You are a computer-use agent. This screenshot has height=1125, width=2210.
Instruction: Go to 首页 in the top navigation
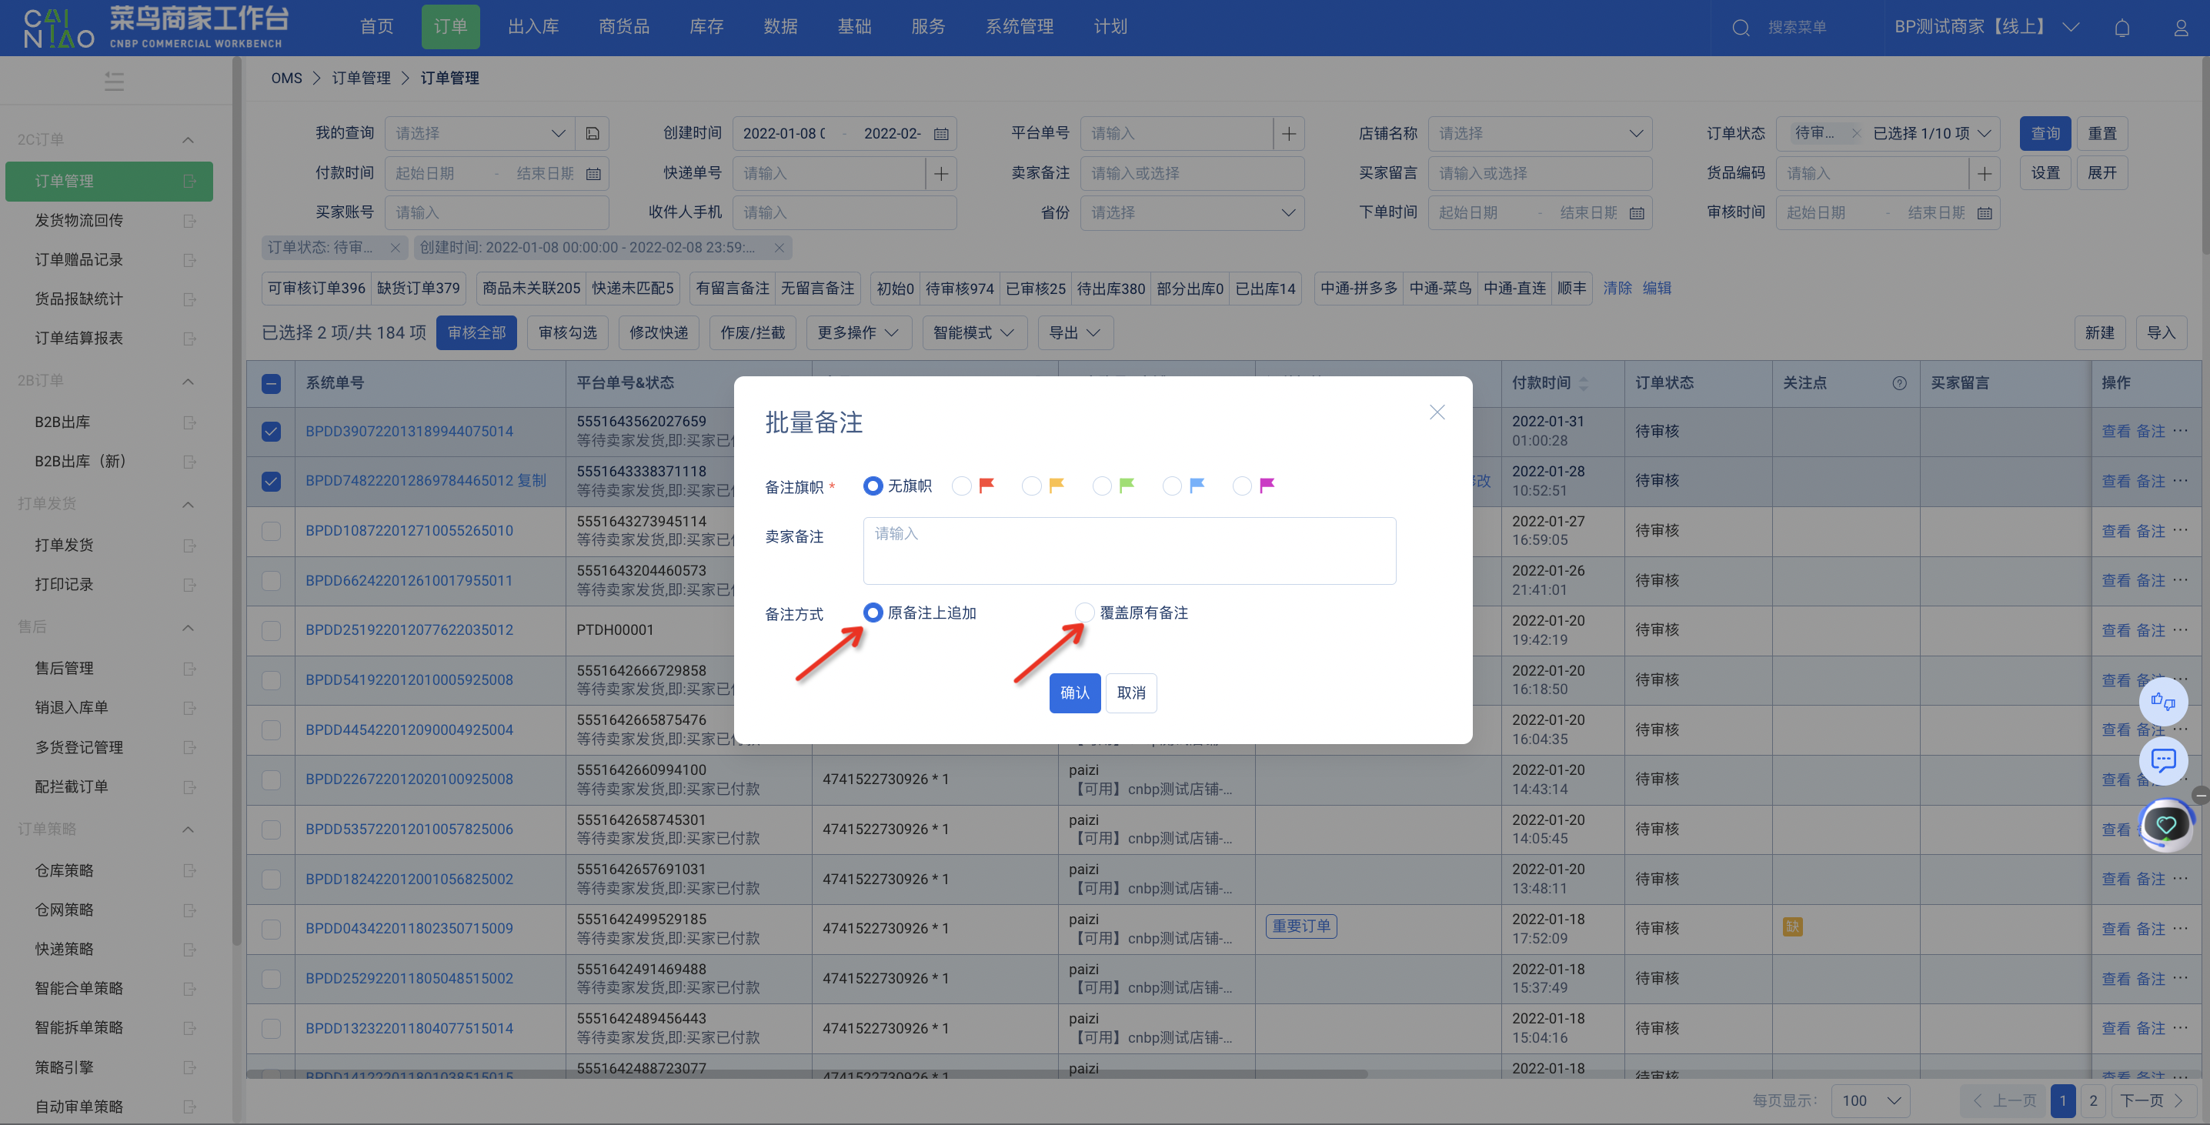[376, 27]
